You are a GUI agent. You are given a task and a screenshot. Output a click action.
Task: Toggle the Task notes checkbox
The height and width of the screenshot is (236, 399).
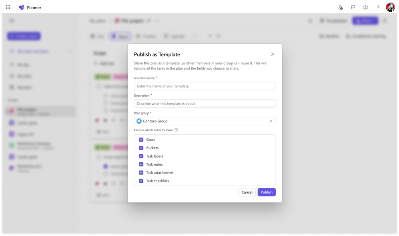141,164
